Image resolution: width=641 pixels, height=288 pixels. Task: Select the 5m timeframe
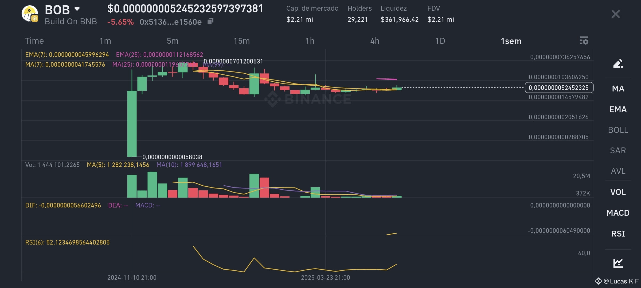[x=173, y=41]
